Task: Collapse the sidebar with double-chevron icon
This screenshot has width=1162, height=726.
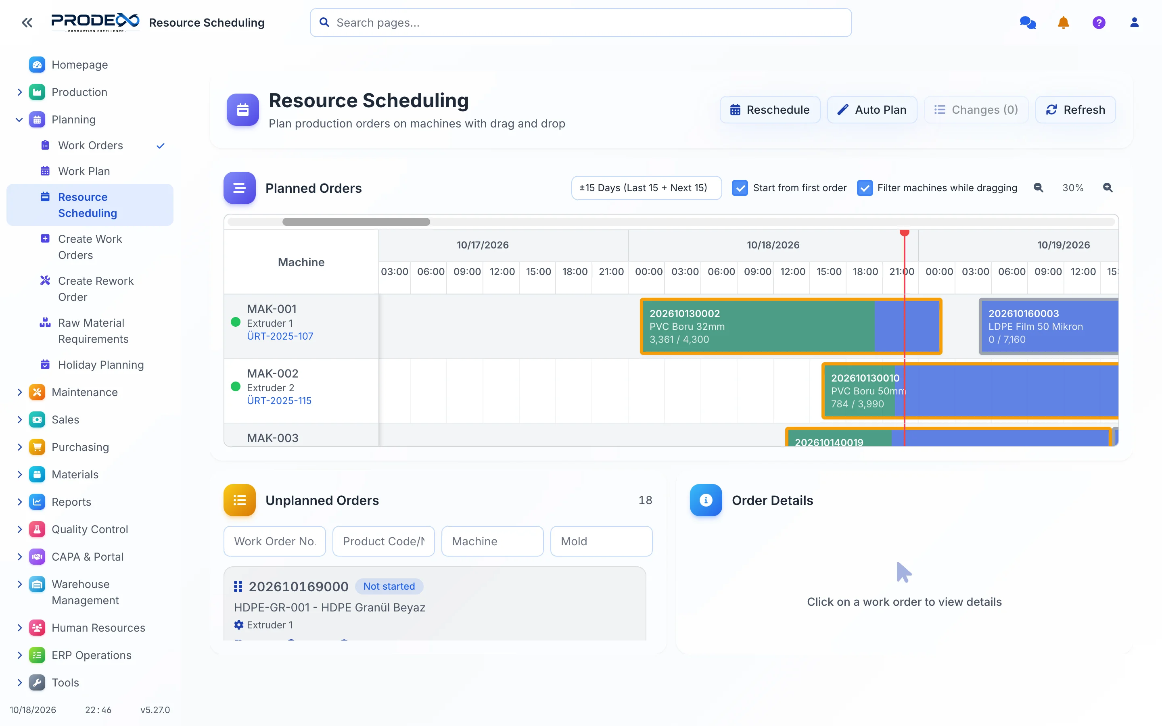Action: [x=27, y=23]
